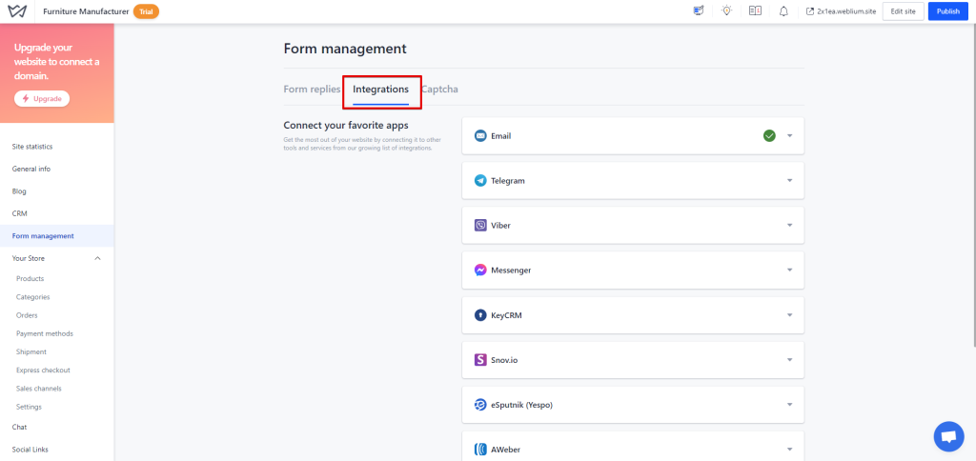Viewport: 976px width, 461px height.
Task: Switch to the Form replies tab
Action: click(x=312, y=90)
